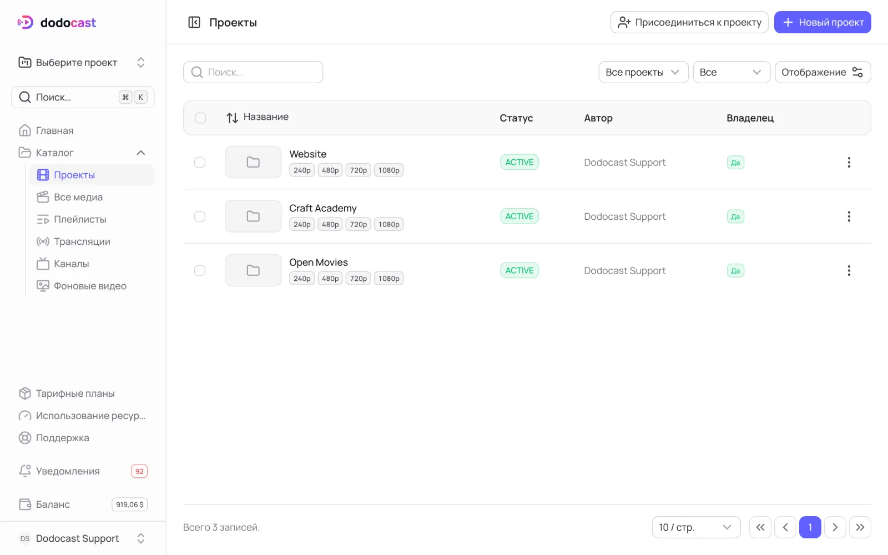888x555 pixels.
Task: Open Фоновые видео in sidebar
Action: point(92,286)
